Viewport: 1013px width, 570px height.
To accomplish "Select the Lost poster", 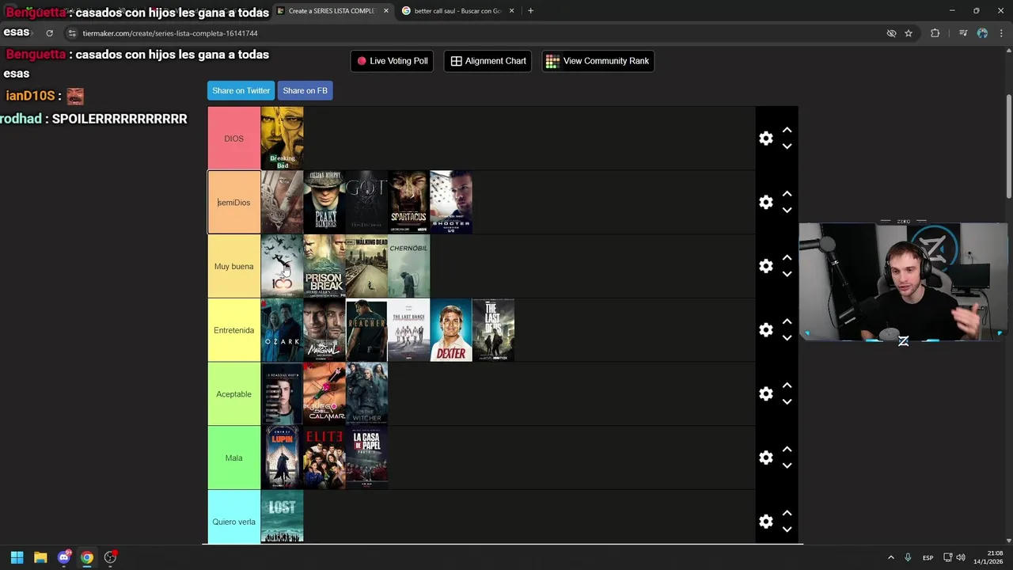I will (282, 517).
